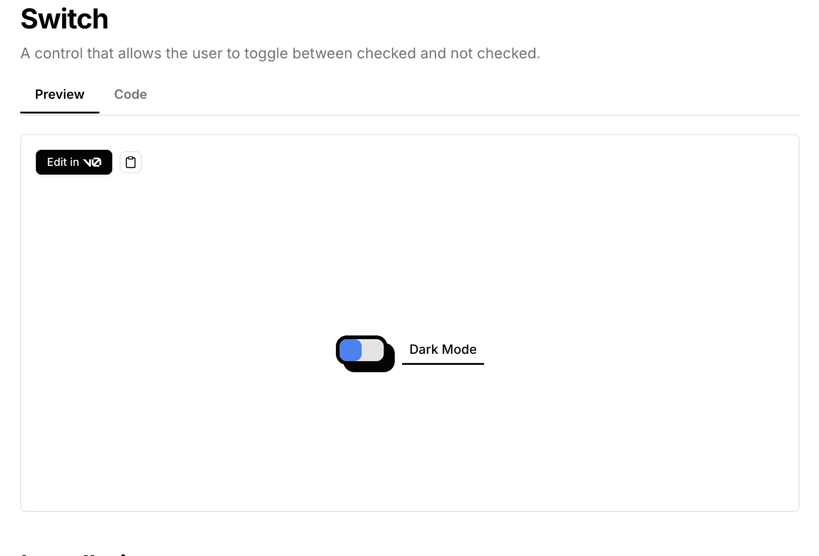Click the word 'toggle' in the description

point(266,54)
